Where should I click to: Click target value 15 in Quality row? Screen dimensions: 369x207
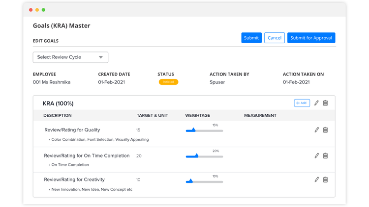[138, 130]
